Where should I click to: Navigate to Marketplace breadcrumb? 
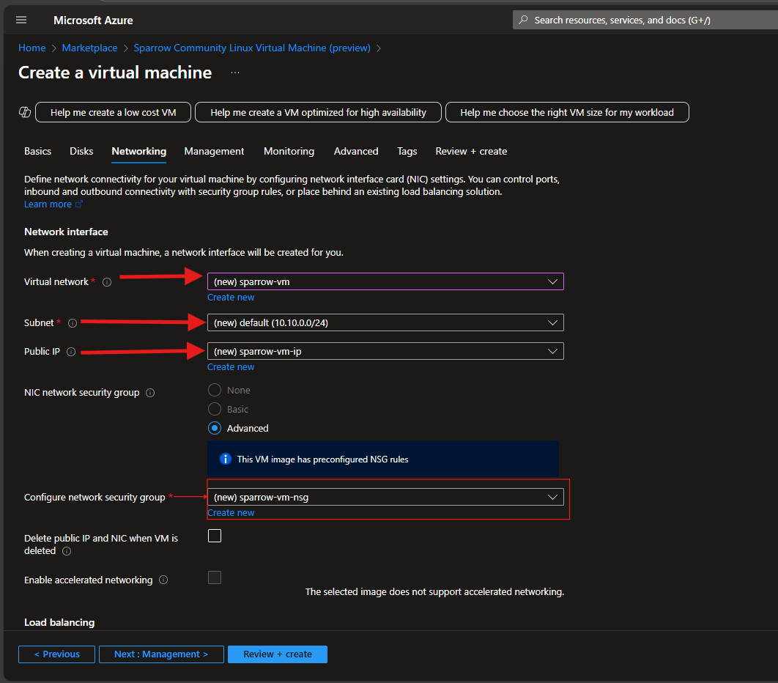point(90,48)
